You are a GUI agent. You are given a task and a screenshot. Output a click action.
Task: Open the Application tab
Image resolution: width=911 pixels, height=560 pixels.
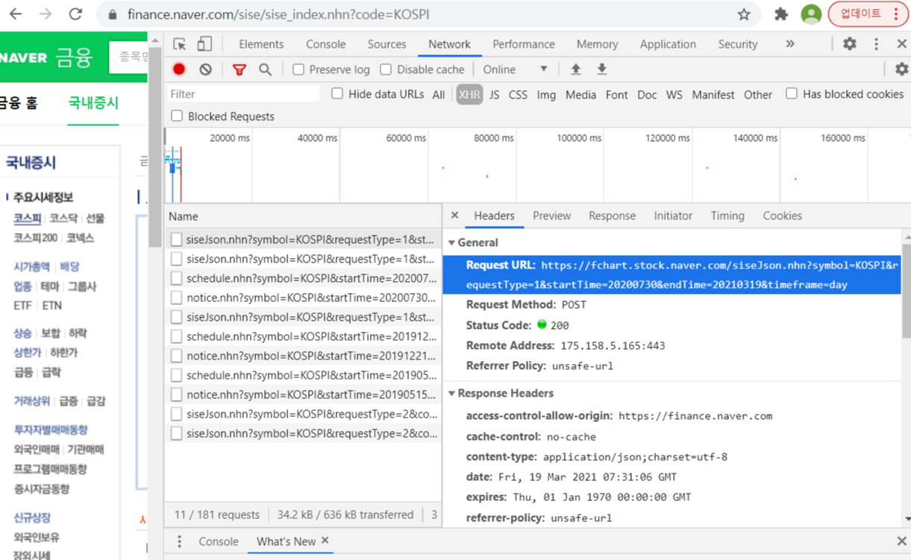coord(668,44)
